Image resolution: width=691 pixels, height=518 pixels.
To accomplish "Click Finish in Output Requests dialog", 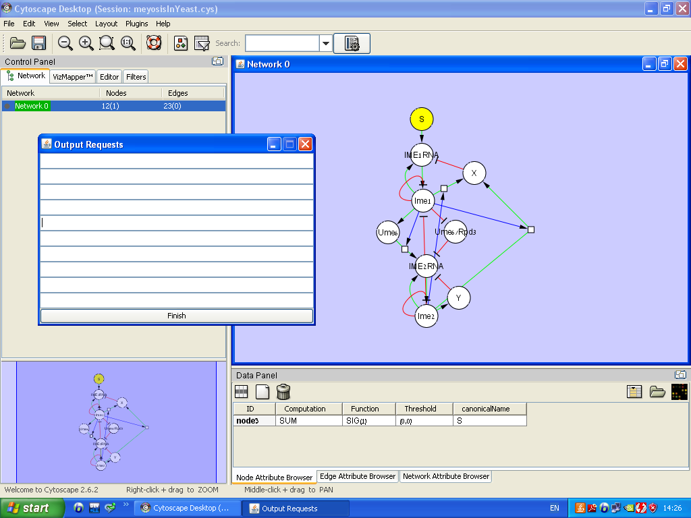I will tap(177, 316).
